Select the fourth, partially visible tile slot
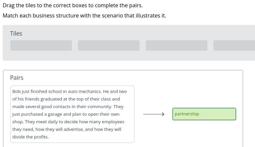The width and height of the screenshot is (255, 147). tap(234, 45)
